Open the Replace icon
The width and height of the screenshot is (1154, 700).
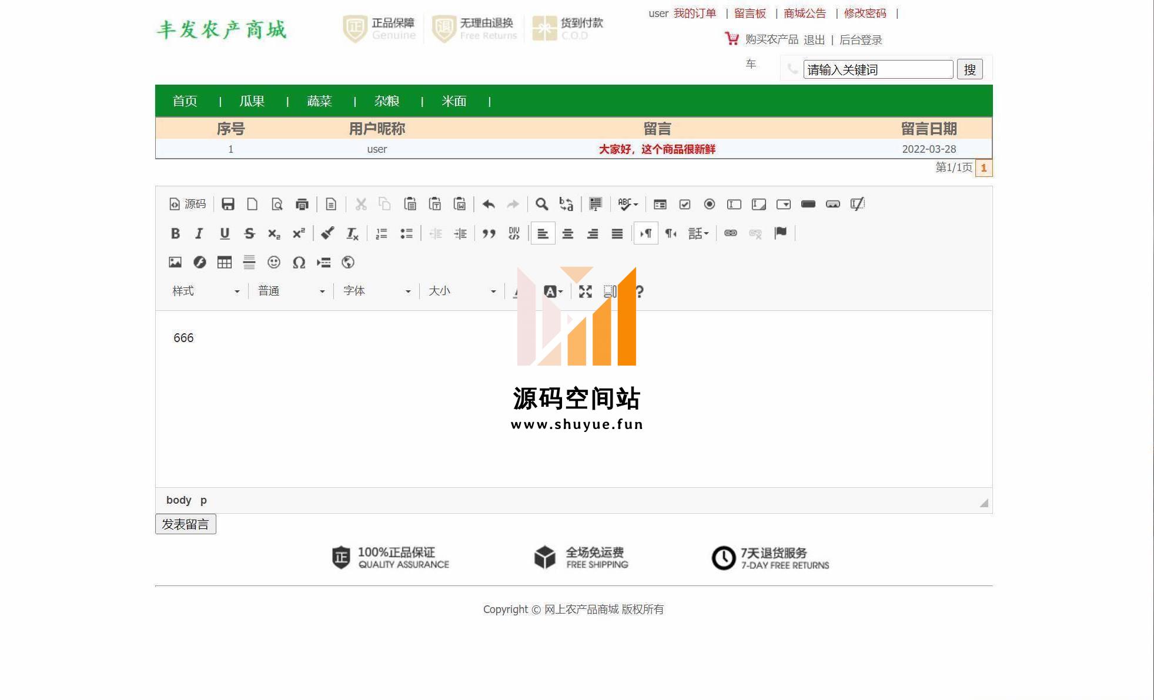coord(567,204)
